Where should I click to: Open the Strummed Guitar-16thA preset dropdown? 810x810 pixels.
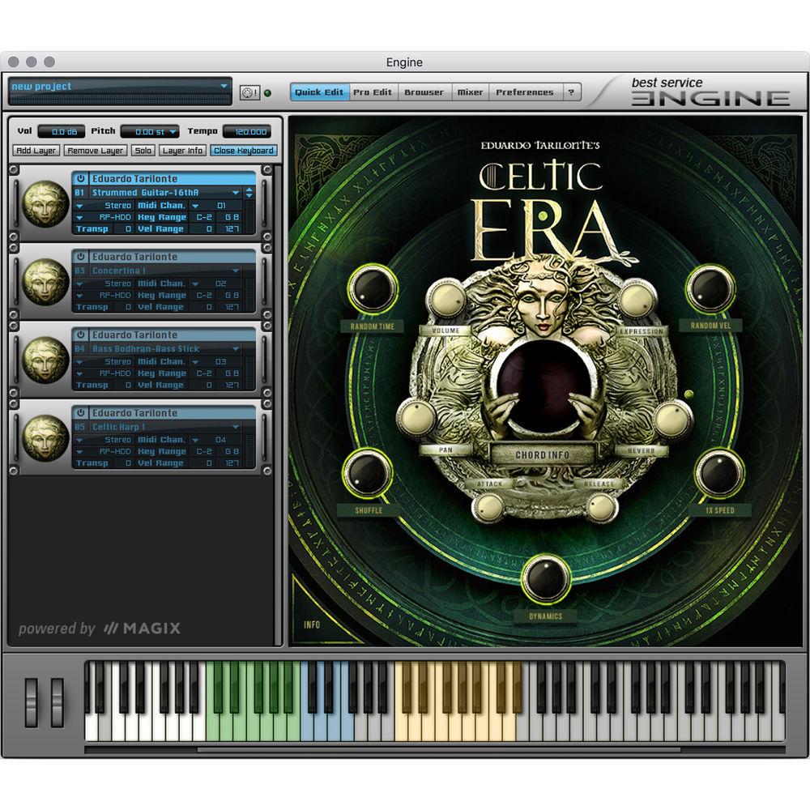pyautogui.click(x=236, y=193)
